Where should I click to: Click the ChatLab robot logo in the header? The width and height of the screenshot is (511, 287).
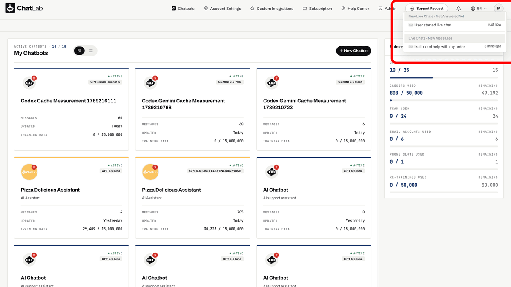click(x=10, y=8)
